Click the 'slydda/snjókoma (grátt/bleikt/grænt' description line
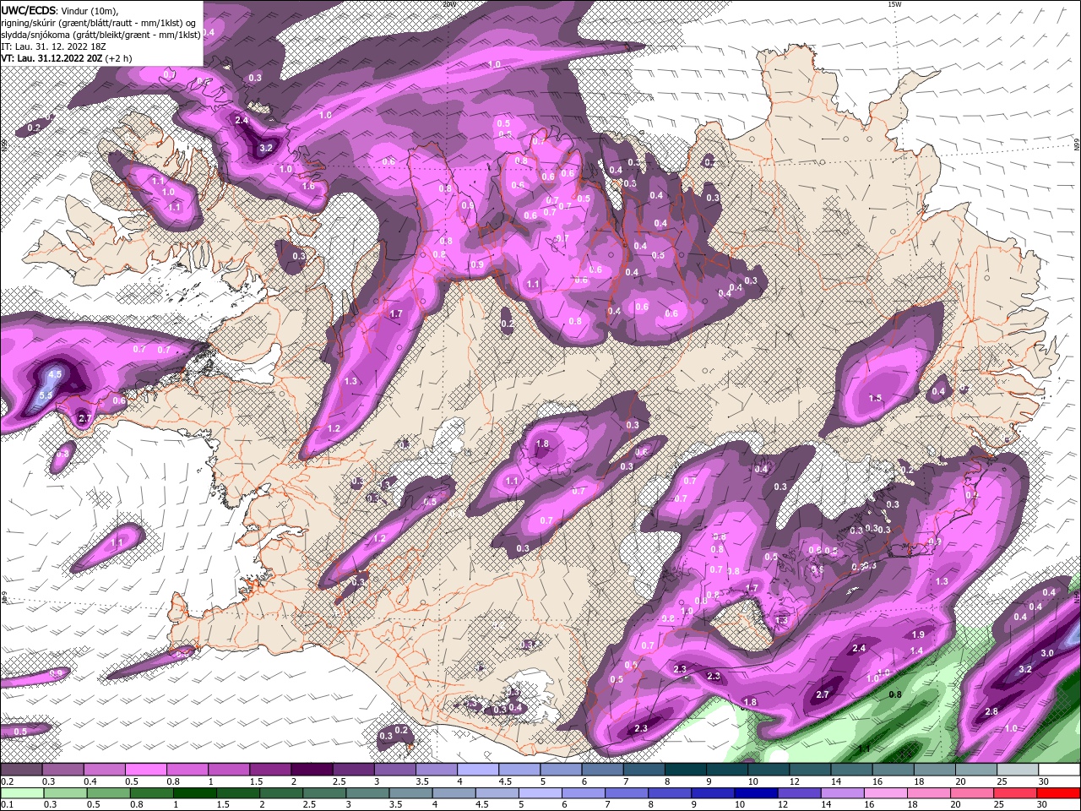Image resolution: width=1081 pixels, height=811 pixels. [100, 35]
